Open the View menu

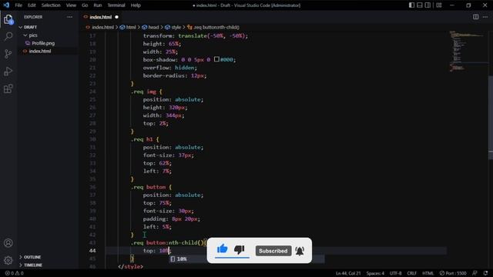(71, 5)
